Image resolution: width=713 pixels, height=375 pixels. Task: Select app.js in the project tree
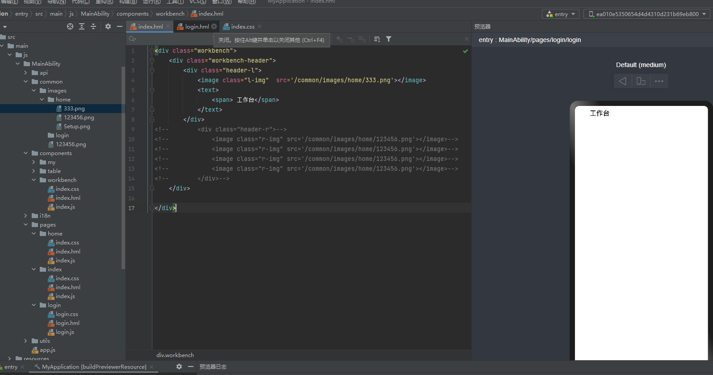click(47, 350)
